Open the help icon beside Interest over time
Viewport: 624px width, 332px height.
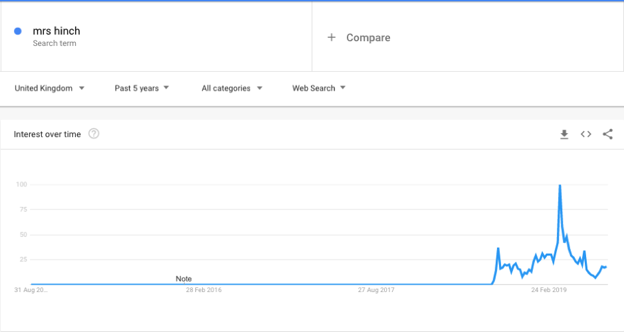(94, 134)
